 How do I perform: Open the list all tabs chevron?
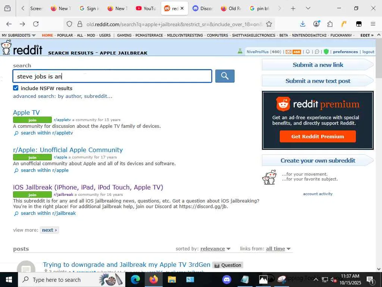308,8
